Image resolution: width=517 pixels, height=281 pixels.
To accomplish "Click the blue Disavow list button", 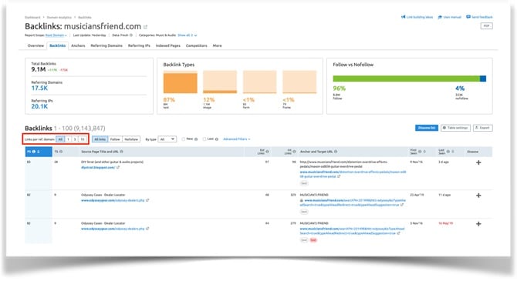I will pos(427,128).
